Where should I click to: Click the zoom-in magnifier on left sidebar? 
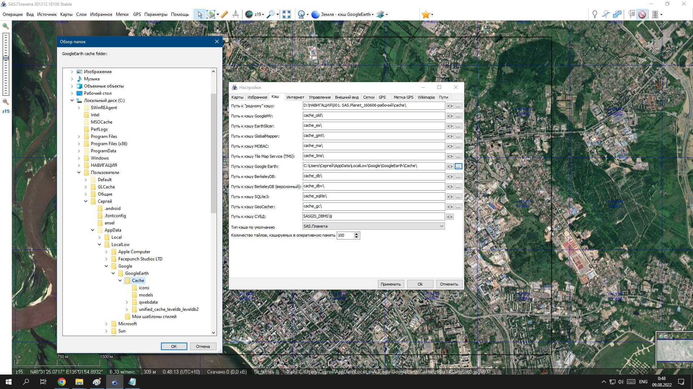(x=6, y=26)
